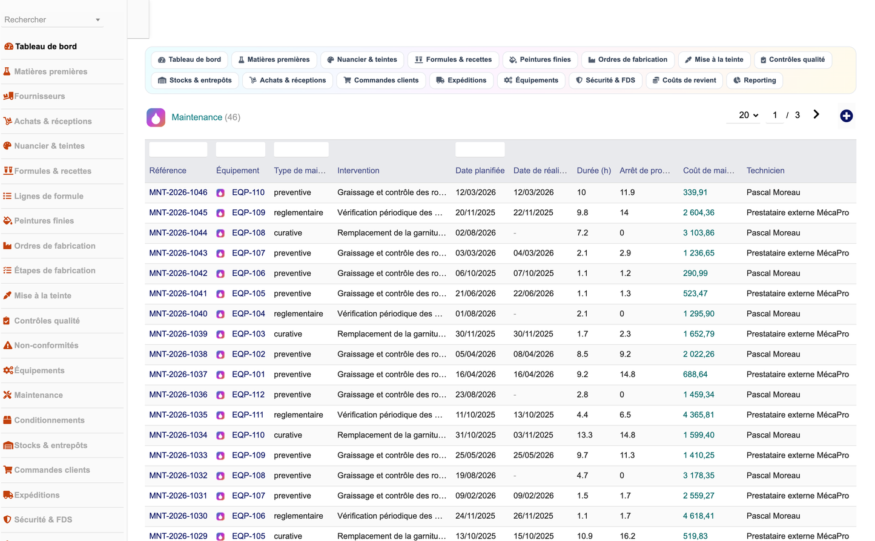Viewport: 875px width, 541px height.
Task: Click the Type de maintenance filter field
Action: click(301, 149)
